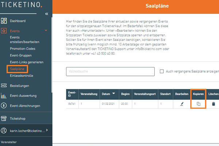
Task: Click the Event-Auswertung chart icon
Action: click(x=4, y=96)
